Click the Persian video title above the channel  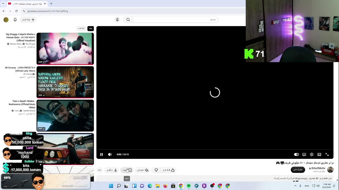tap(305, 163)
